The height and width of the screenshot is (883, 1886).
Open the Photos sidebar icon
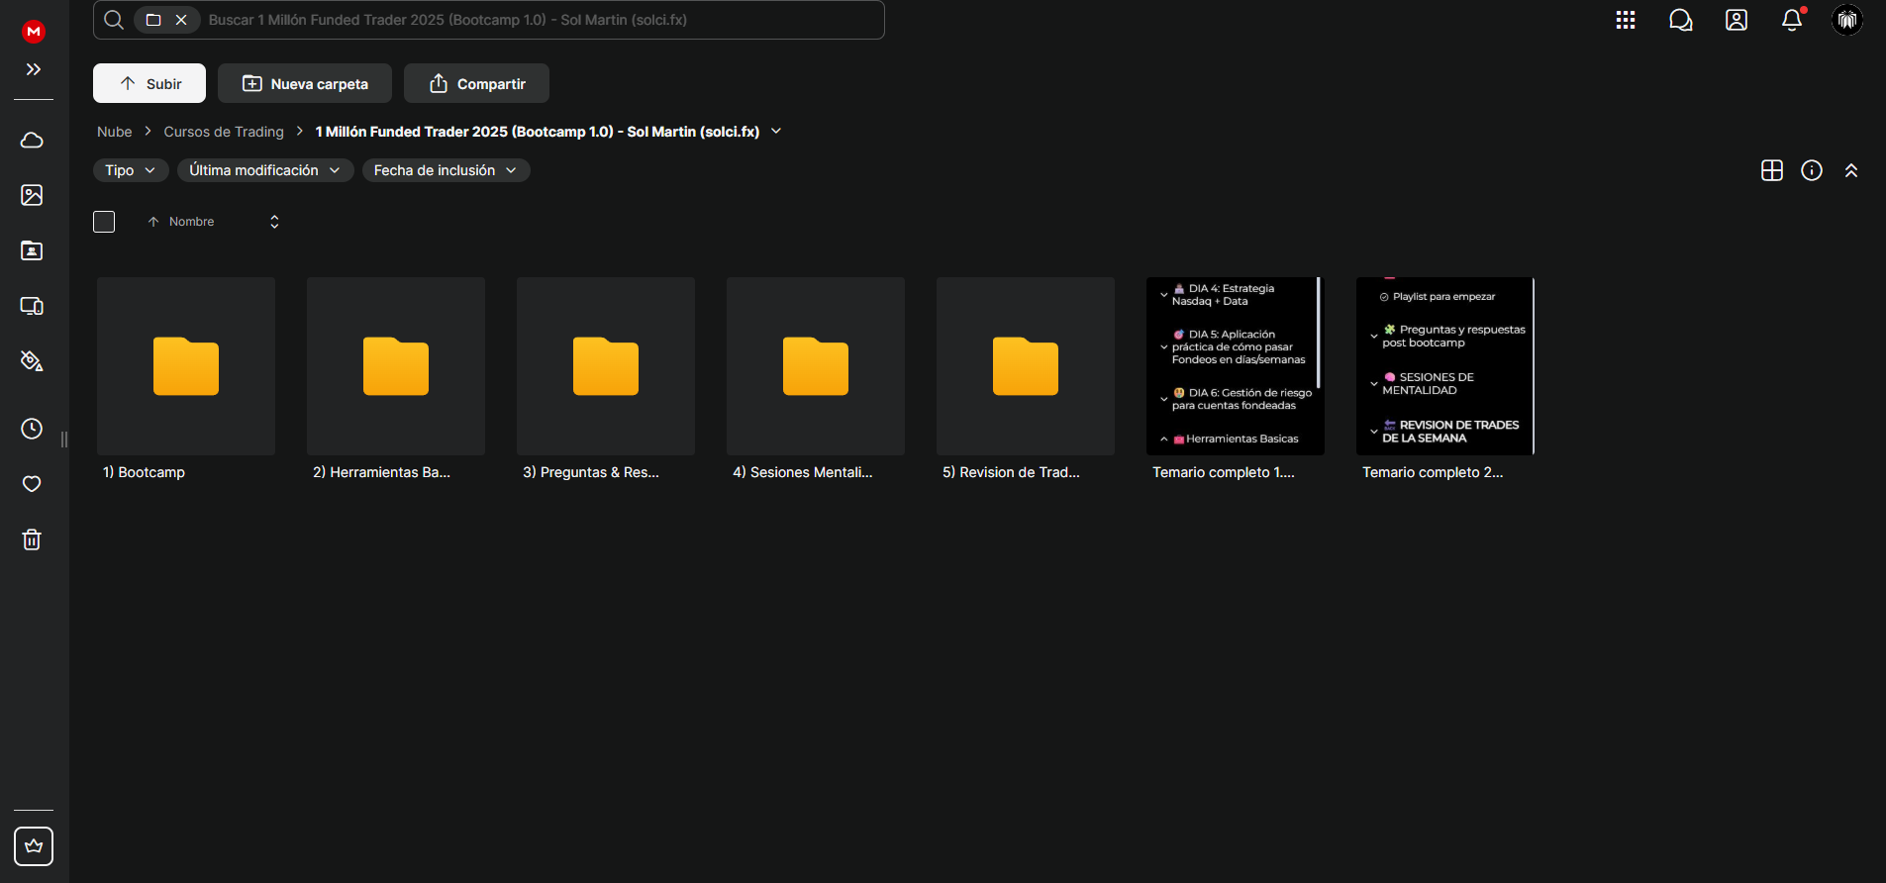point(32,195)
